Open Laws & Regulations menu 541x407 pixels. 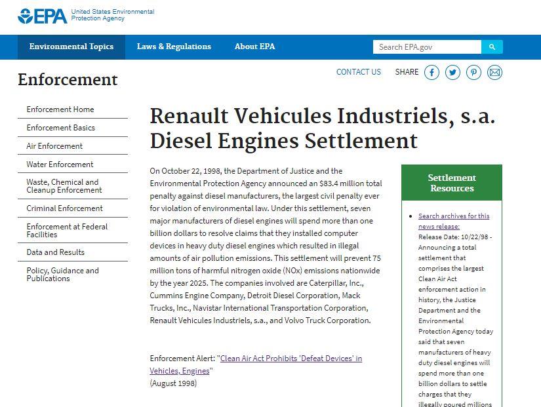click(x=174, y=47)
